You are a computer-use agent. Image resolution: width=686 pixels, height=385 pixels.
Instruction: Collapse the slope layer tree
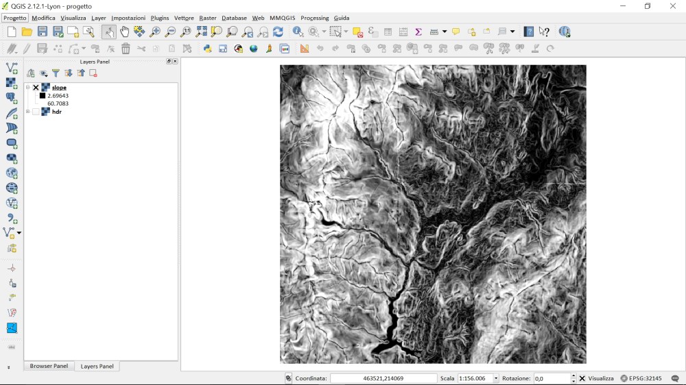coord(27,88)
